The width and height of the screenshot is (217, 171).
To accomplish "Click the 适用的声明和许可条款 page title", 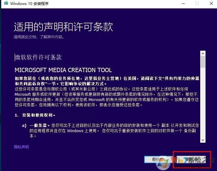I will (63, 27).
